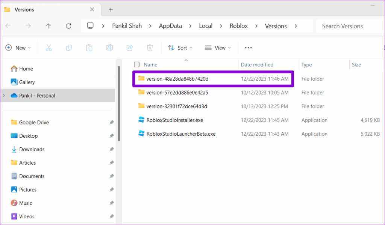Click the Paste icon in the toolbar
The width and height of the screenshot is (385, 225).
click(x=89, y=48)
